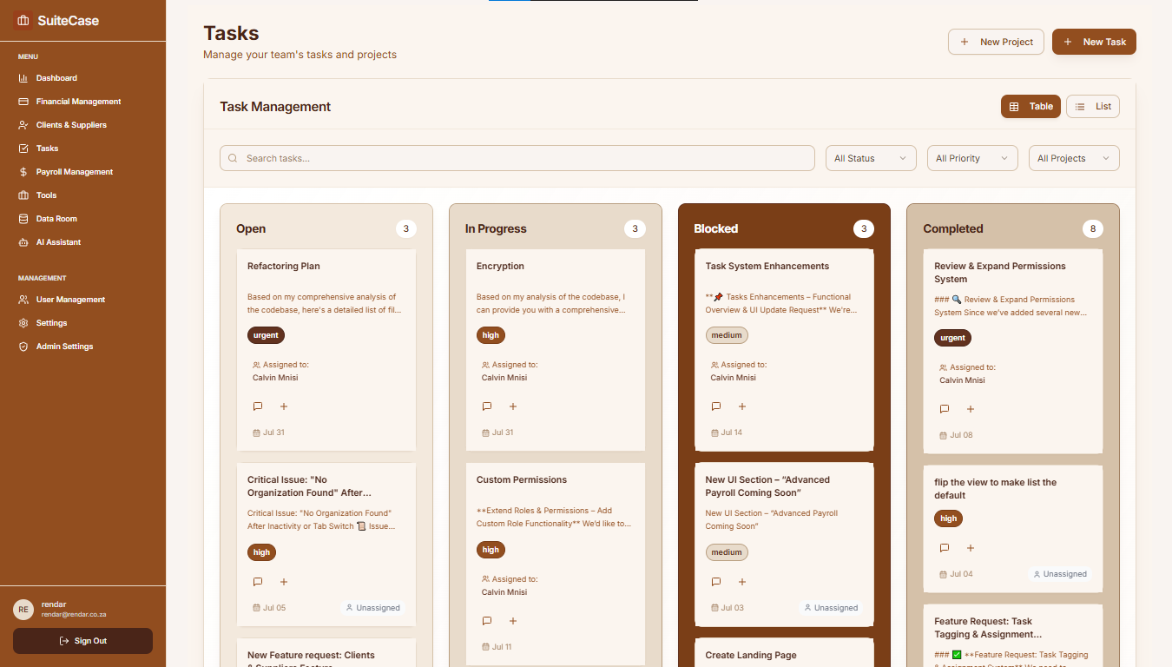Go to Financial Management in the menu
This screenshot has height=667, width=1172.
[x=78, y=102]
